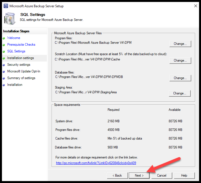Change the Database files location

(180, 78)
